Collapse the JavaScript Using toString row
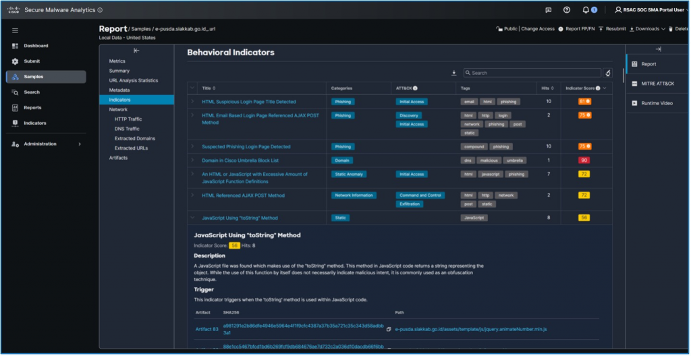Screen dimensions: 691x356 [x=193, y=218]
